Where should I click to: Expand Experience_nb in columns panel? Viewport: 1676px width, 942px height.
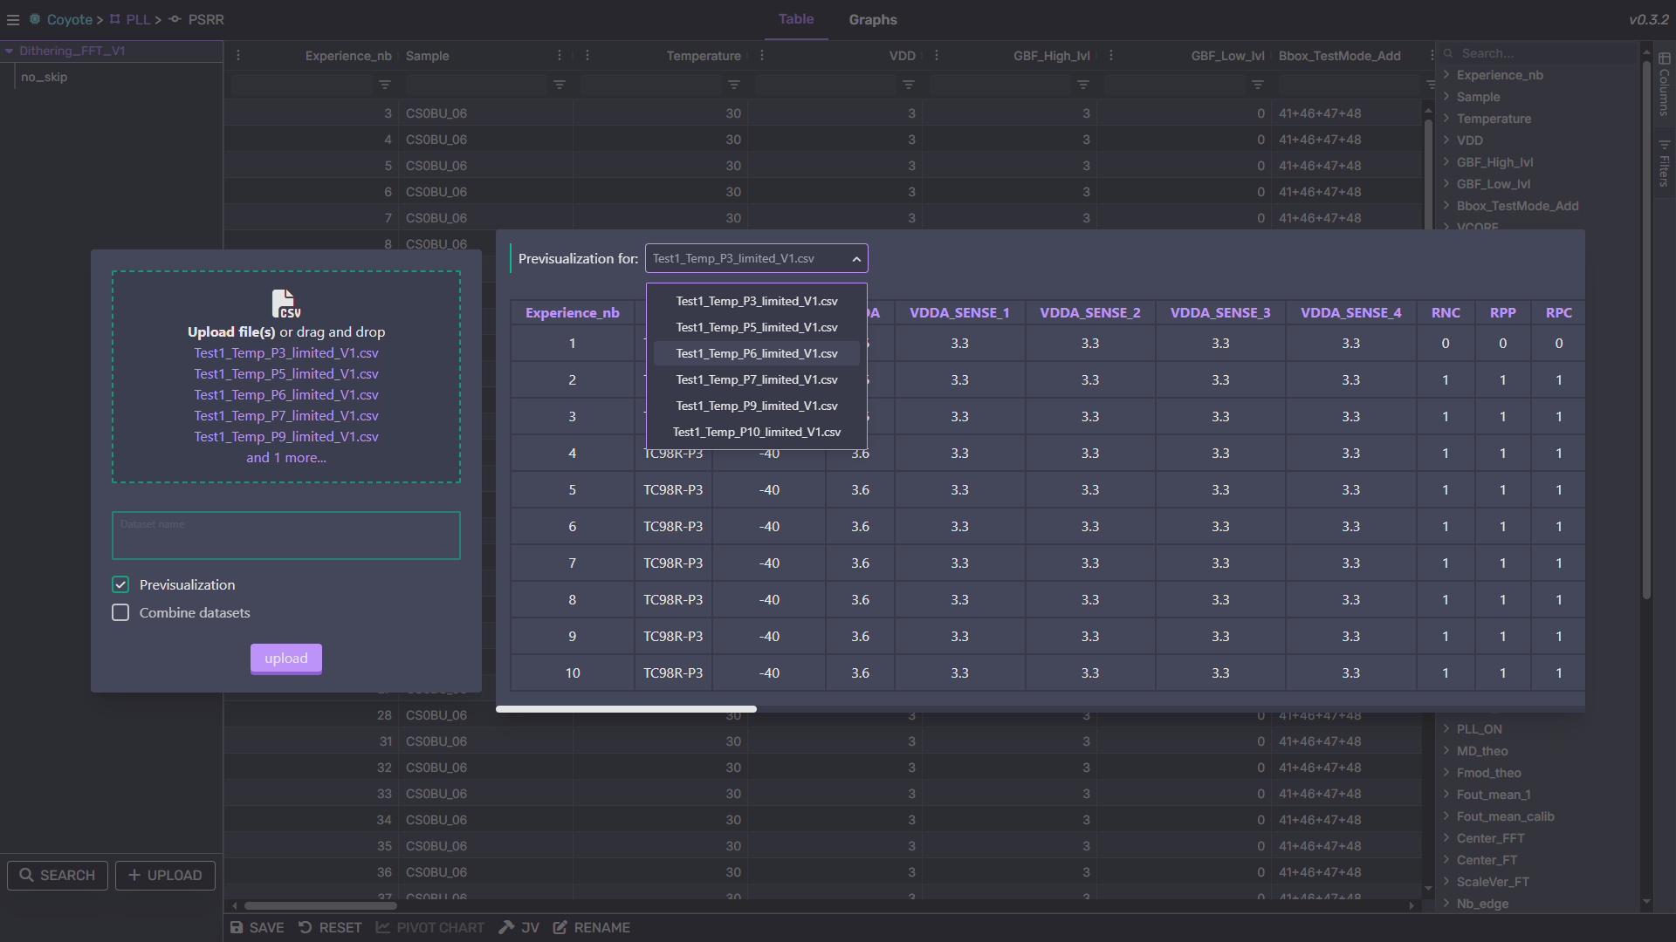coord(1446,75)
